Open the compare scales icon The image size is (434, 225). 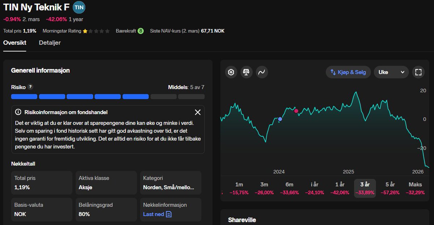246,72
